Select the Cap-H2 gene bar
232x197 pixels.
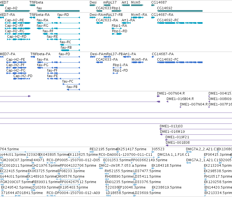pos(17,11)
